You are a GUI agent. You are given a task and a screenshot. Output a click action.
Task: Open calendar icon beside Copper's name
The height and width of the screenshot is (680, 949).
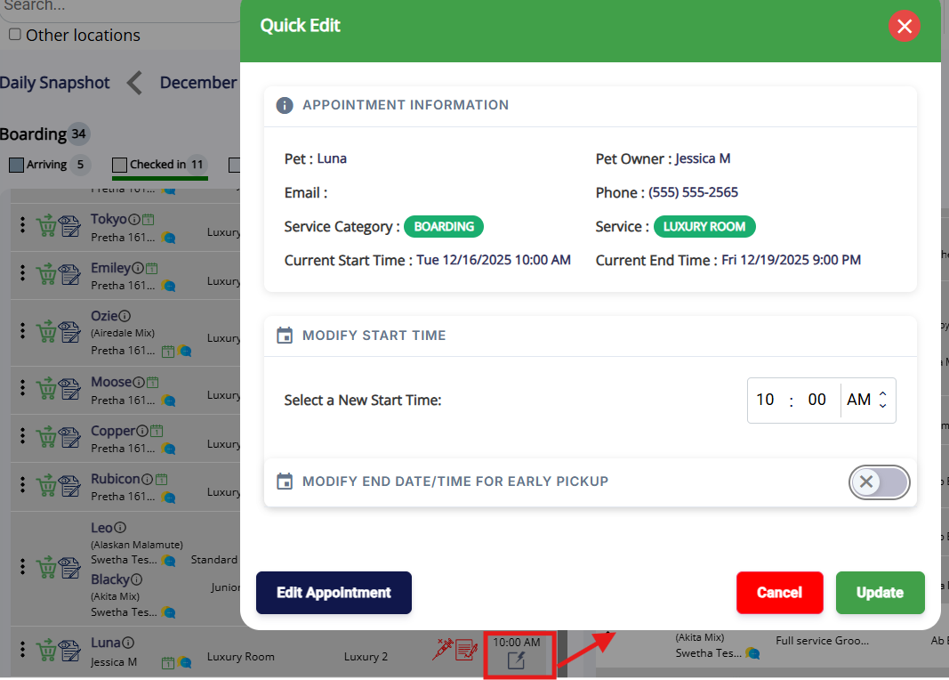pos(157,431)
